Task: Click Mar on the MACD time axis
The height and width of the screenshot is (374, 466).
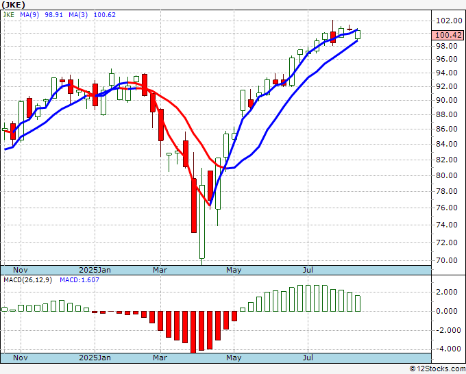Action: pos(160,358)
